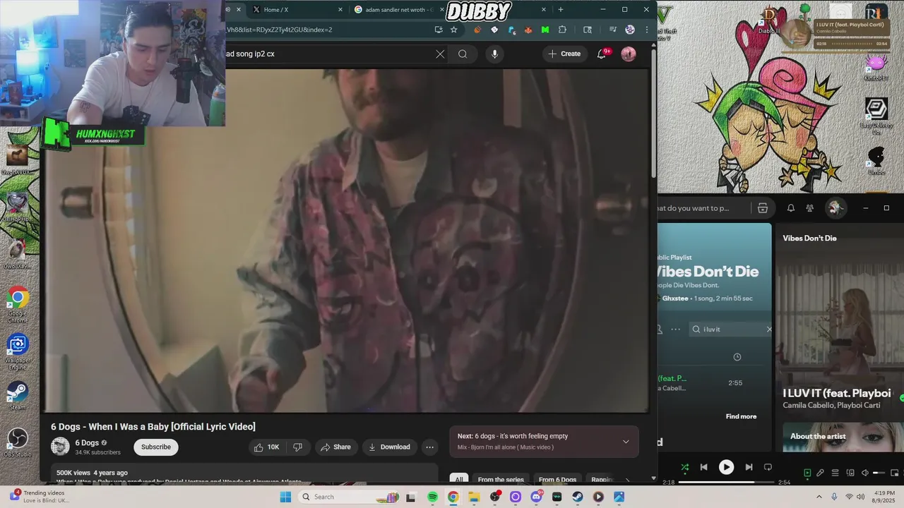Expand the Next up playlist chevron

(626, 442)
